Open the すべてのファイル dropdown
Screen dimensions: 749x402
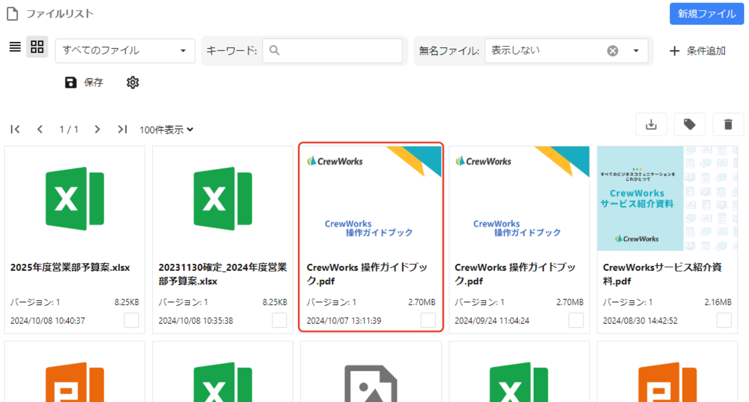(125, 51)
